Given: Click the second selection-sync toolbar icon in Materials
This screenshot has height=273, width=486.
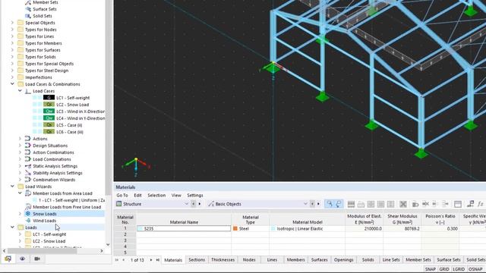Looking at the screenshot, I should (x=338, y=204).
